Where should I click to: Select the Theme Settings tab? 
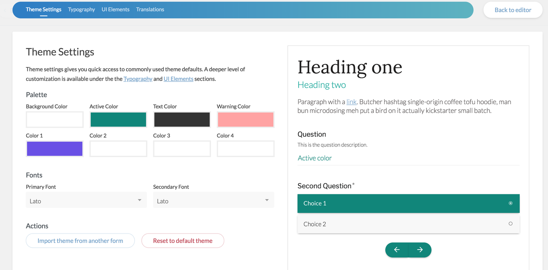pyautogui.click(x=43, y=9)
